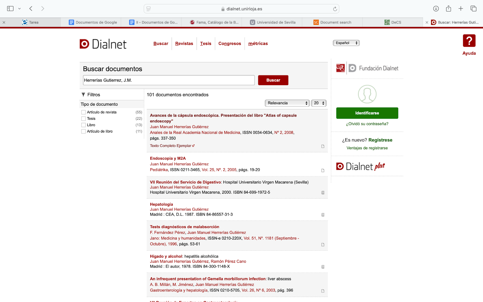Open the métricas section
Viewport: 483px width, 302px height.
pos(258,43)
